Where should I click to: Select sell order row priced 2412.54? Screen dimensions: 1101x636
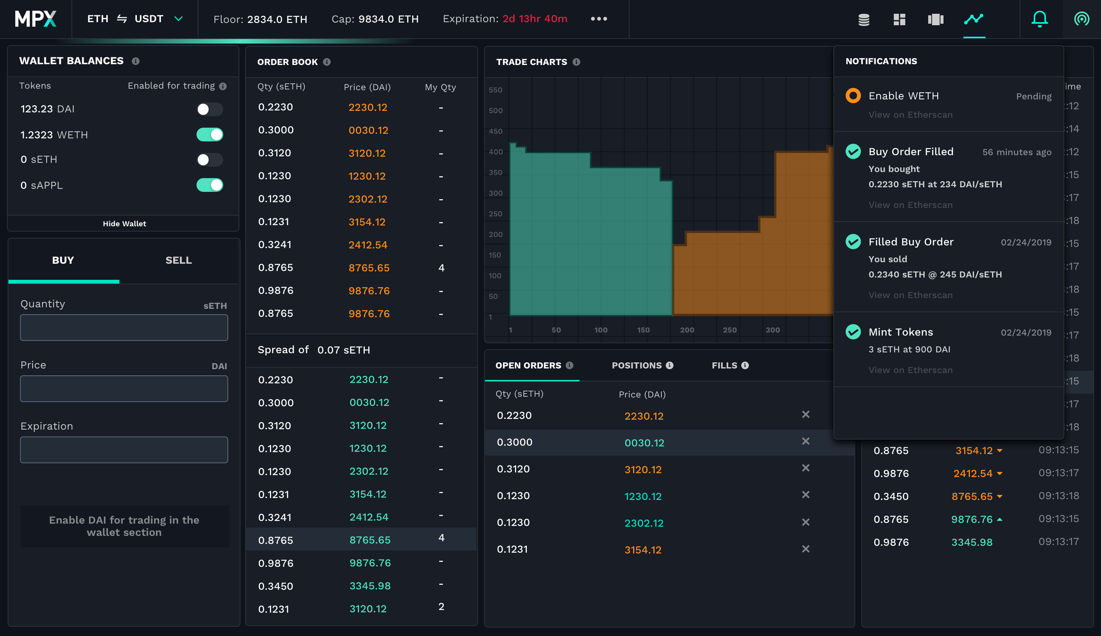361,245
